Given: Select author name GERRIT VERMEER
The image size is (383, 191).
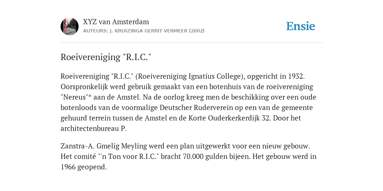Looking at the screenshot, I should [166, 31].
